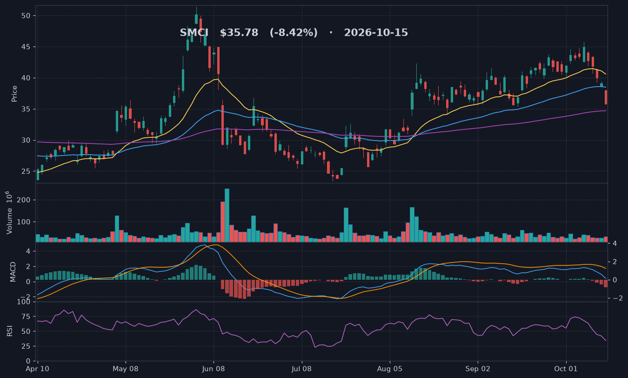This screenshot has width=628, height=378.
Task: Click the 'Volume' y-axis label
Action: coord(9,212)
